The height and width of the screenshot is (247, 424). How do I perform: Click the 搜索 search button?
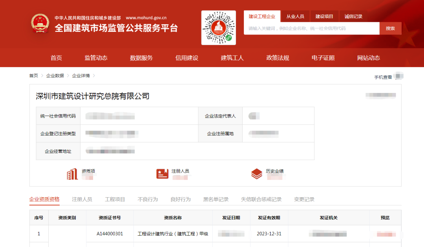coord(390,28)
